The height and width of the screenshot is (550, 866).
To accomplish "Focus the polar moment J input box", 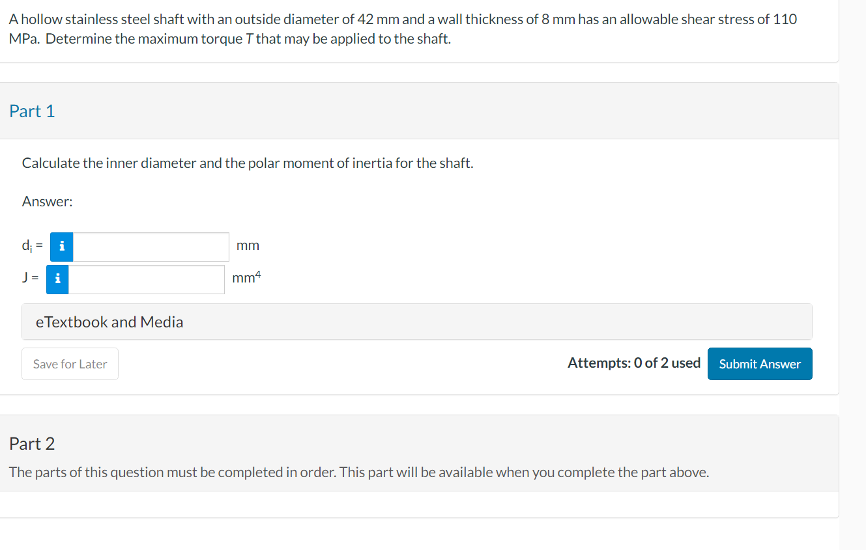I will [147, 279].
